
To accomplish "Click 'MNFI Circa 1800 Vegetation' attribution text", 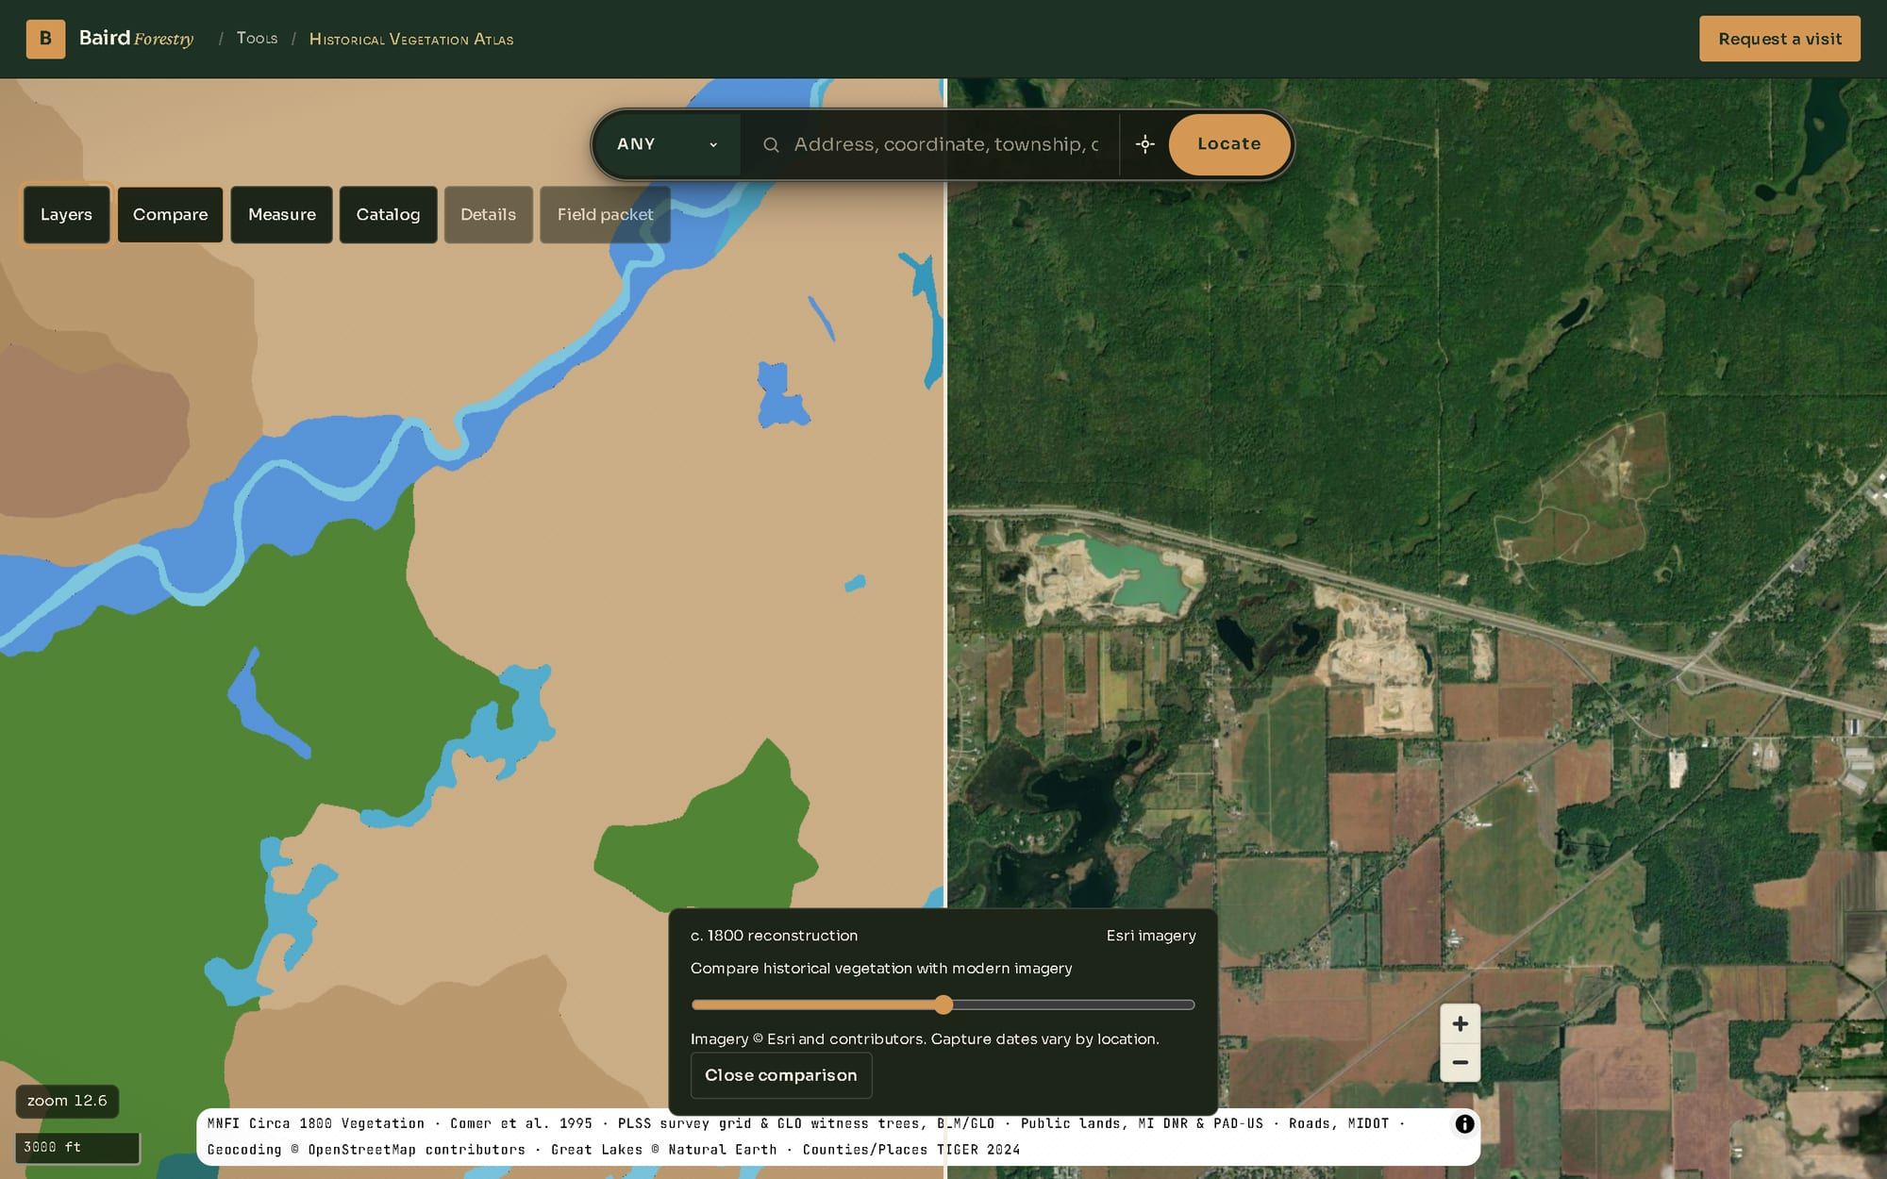I will click(316, 1123).
